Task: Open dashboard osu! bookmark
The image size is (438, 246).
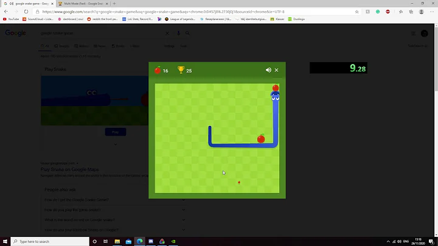Action: (71, 19)
